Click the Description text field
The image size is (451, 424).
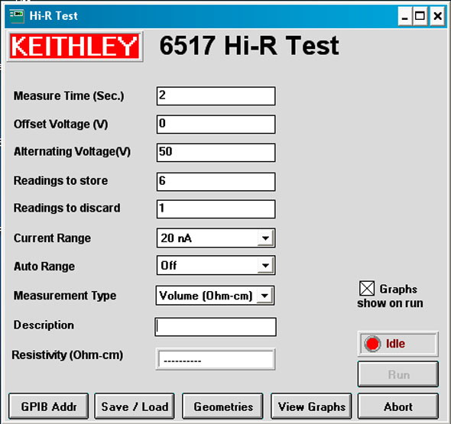click(216, 327)
